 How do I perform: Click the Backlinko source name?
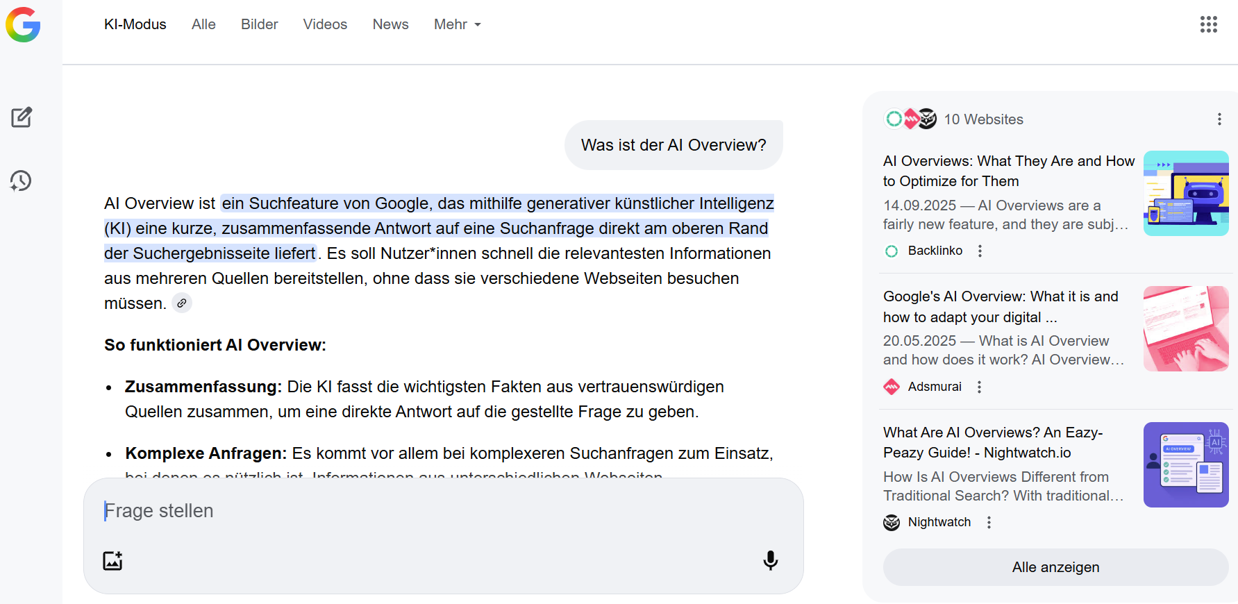(x=935, y=251)
